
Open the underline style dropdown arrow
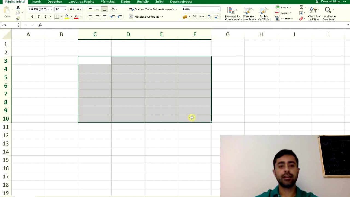50,17
